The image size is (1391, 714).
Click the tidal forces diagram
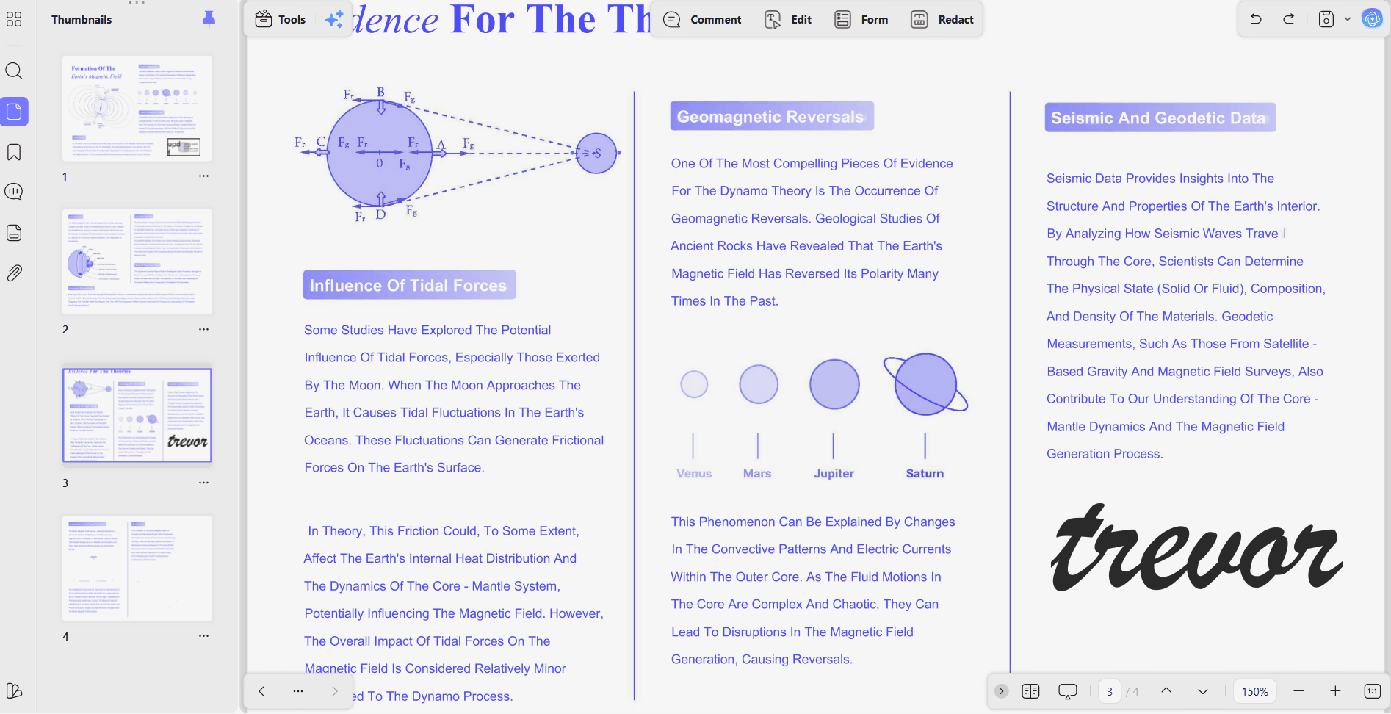coord(458,154)
